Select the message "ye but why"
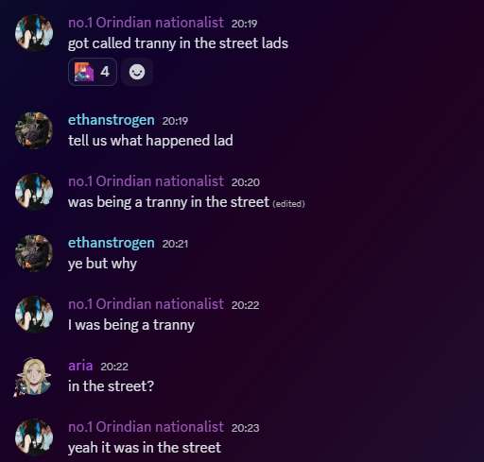 tap(102, 264)
